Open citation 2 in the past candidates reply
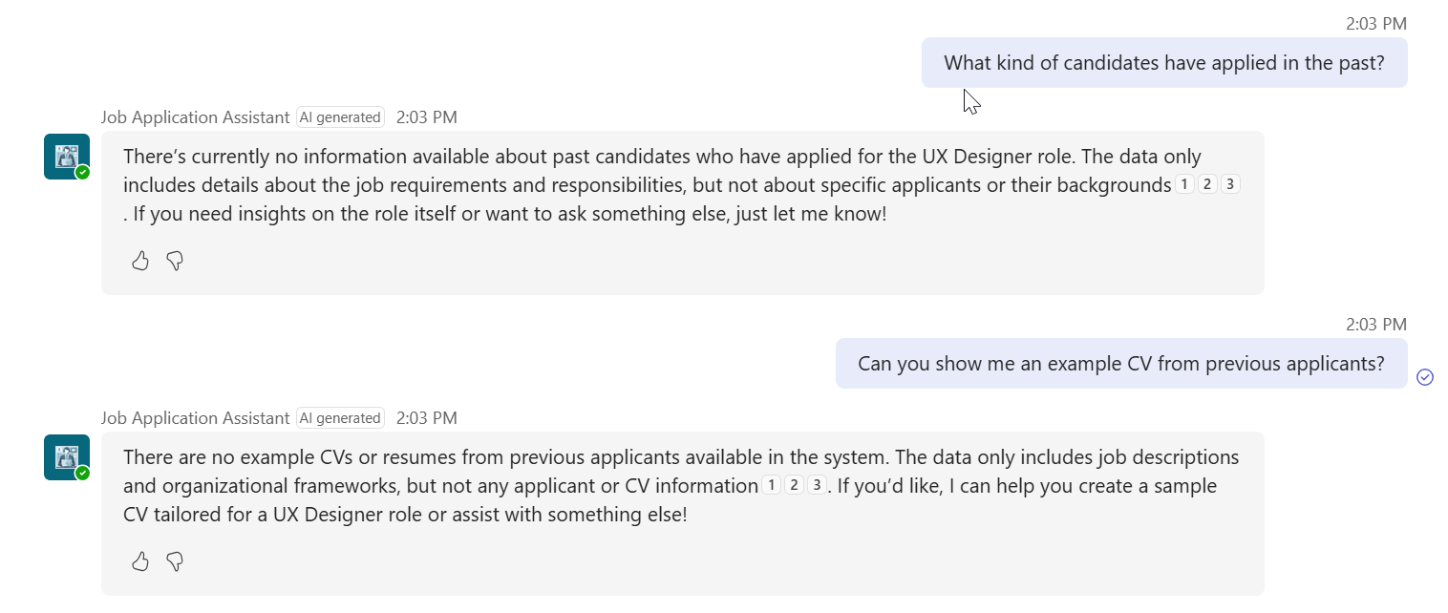 click(x=1207, y=185)
